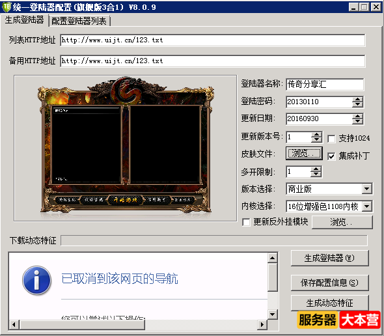
Task: Click the vertical scrollbar thumb in browser pane
Action: [x=273, y=277]
